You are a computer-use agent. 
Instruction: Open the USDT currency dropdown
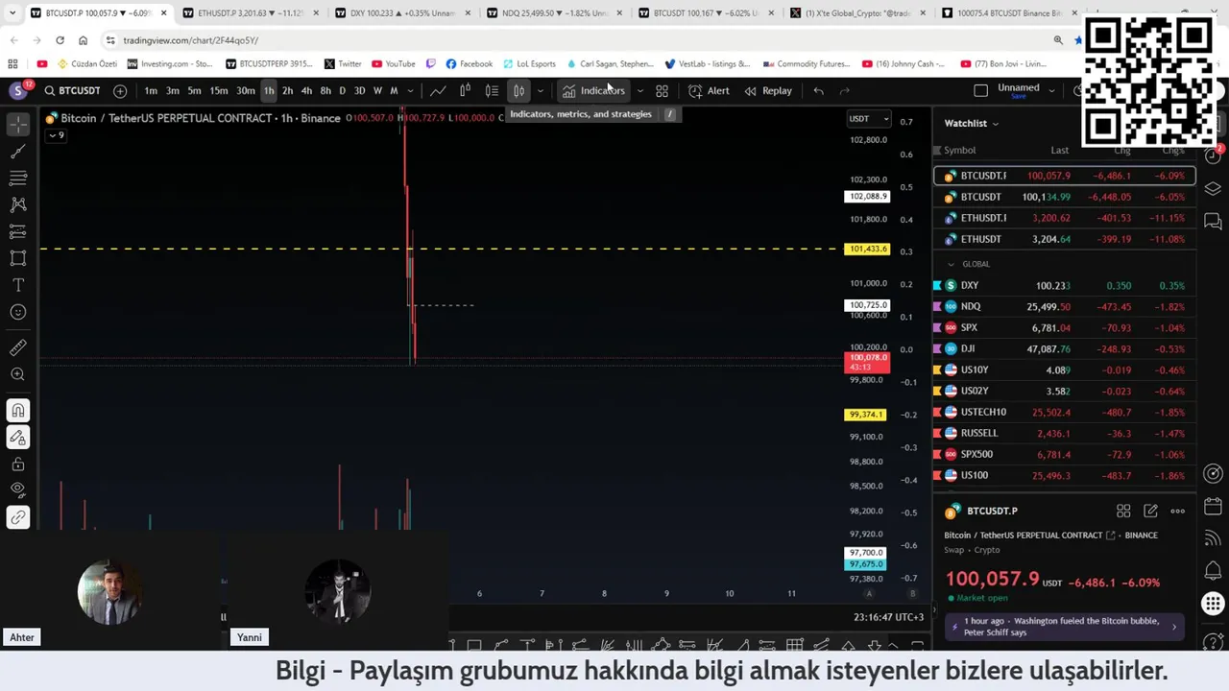(868, 119)
